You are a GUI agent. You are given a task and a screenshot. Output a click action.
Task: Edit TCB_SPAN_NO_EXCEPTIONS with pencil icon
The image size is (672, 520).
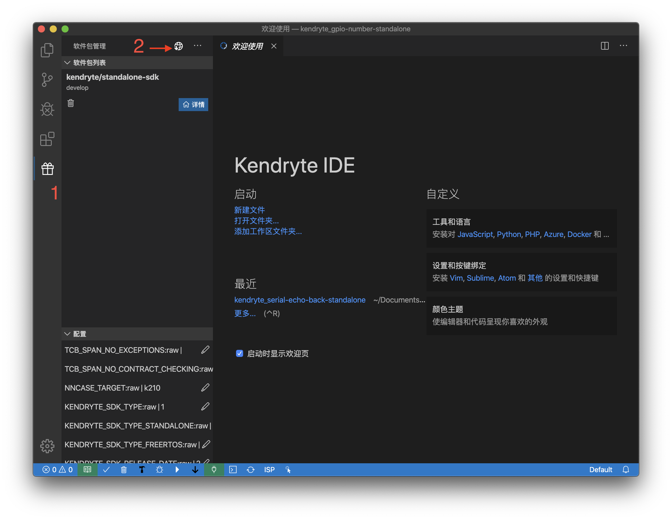click(205, 350)
